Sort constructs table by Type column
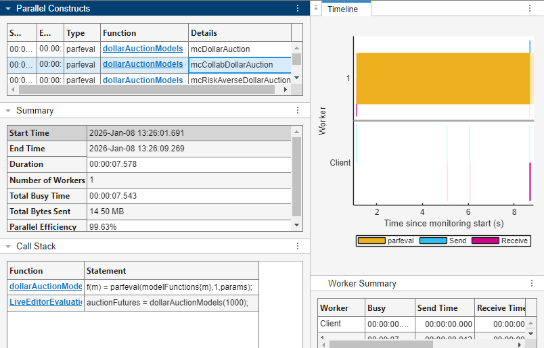Screen dimensions: 544x348 pos(83,33)
